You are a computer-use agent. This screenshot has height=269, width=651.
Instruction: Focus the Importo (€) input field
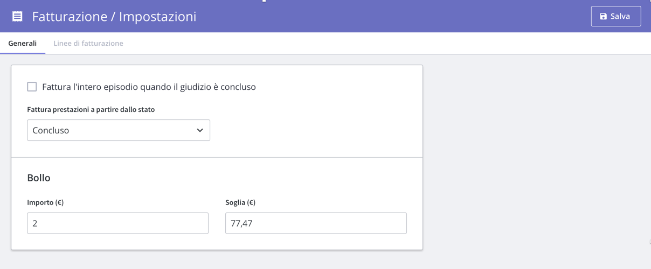coord(117,223)
